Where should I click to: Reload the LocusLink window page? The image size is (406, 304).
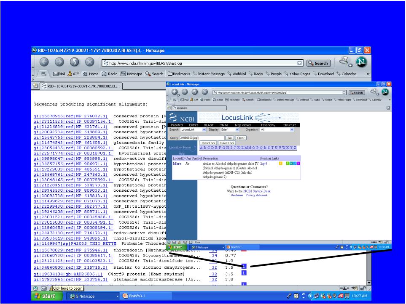pyautogui.click(x=195, y=92)
